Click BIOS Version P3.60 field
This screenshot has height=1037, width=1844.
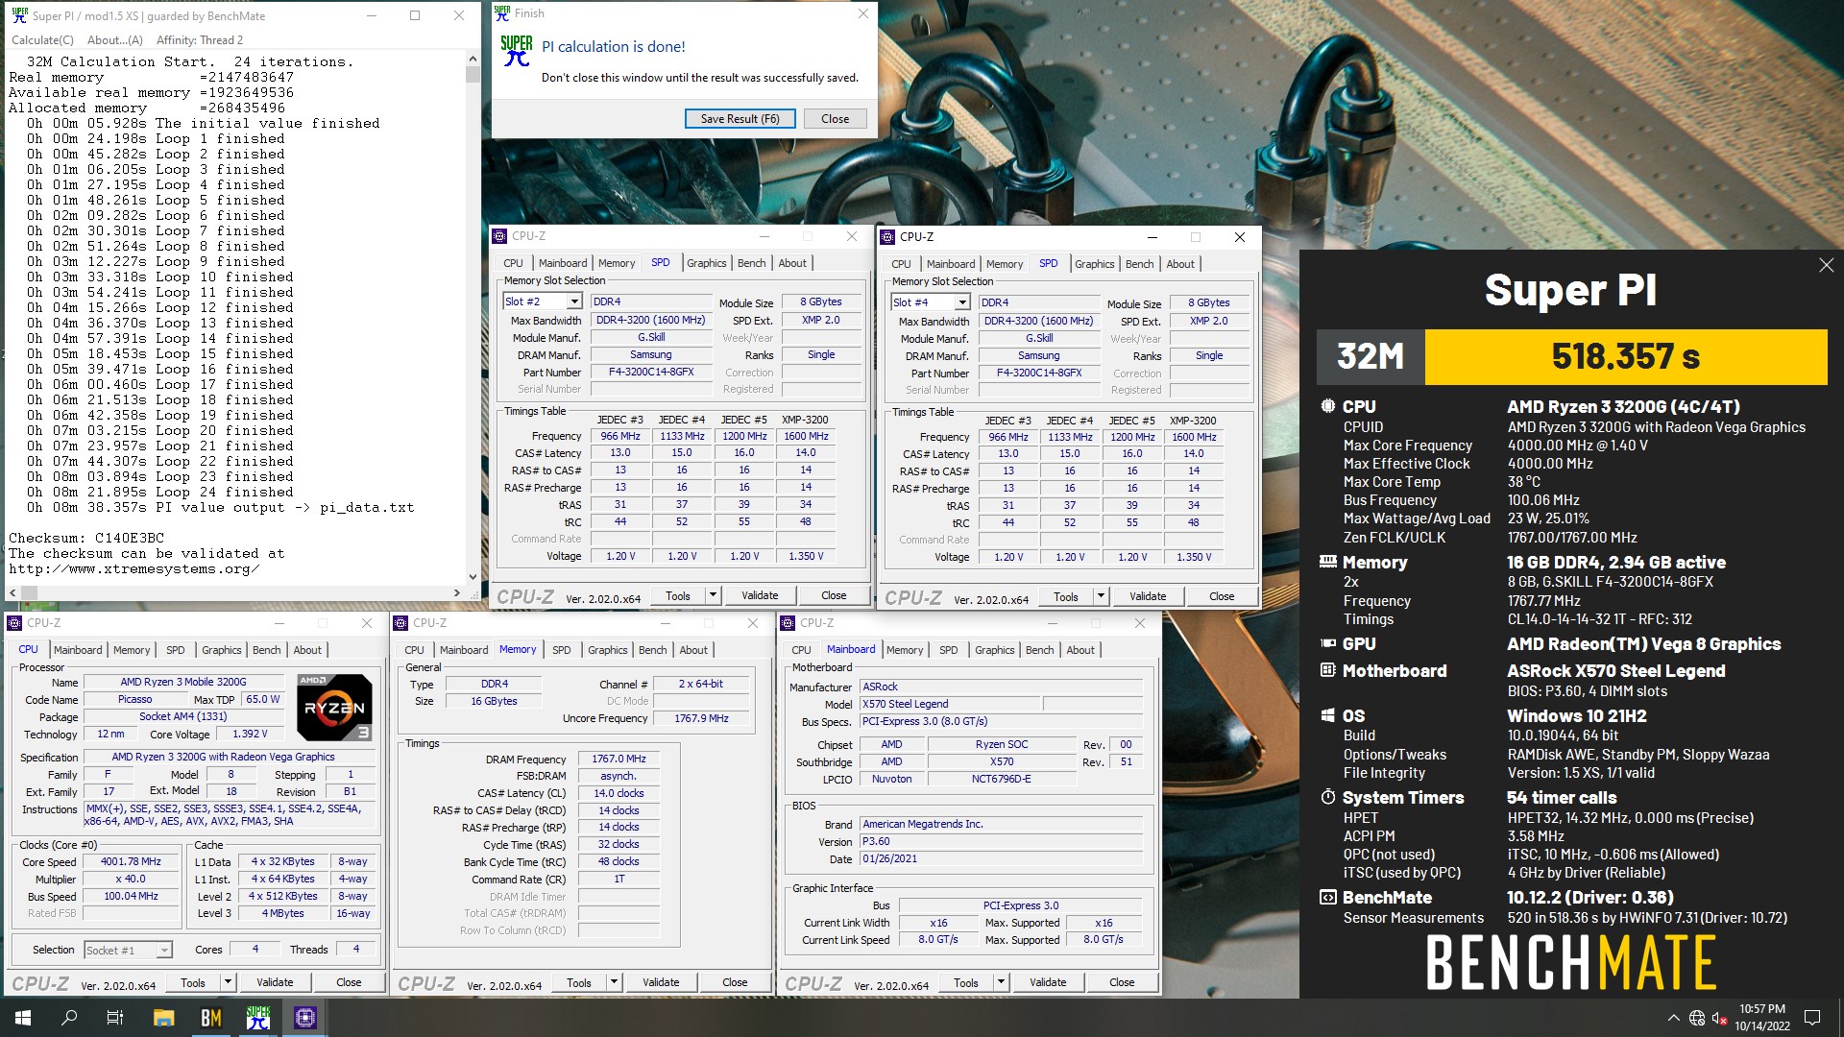coord(1002,841)
